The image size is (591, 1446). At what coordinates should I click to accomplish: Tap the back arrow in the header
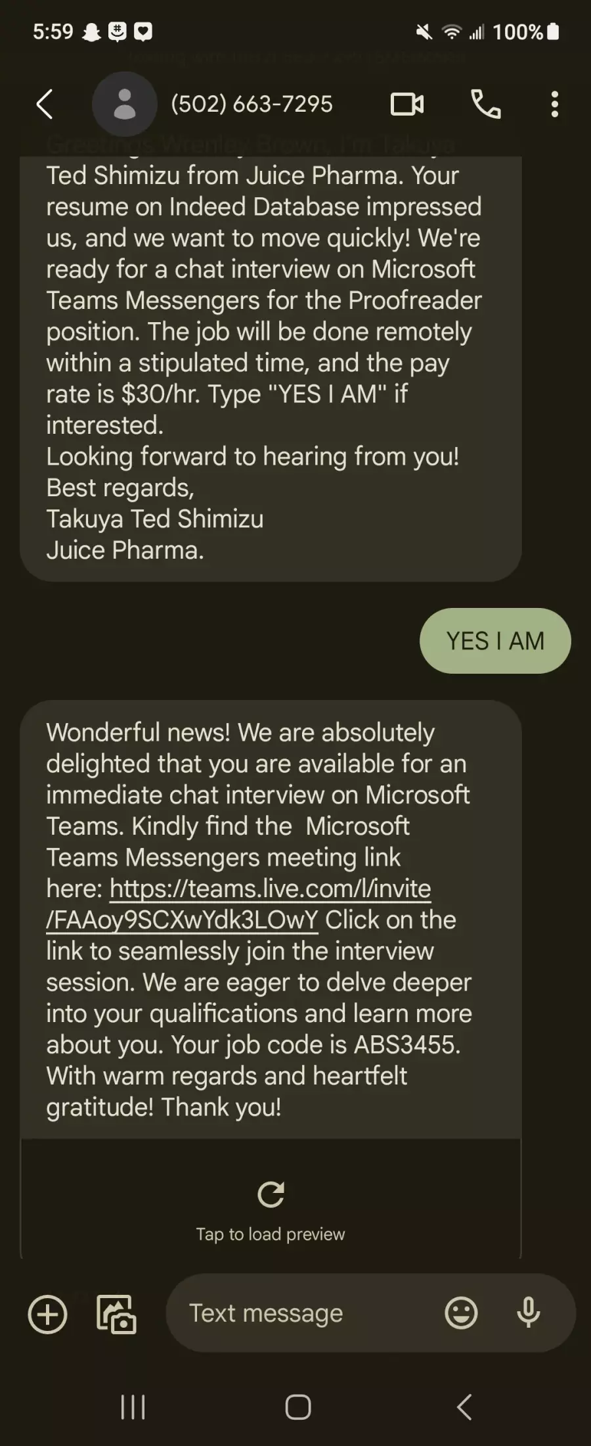pos(44,104)
